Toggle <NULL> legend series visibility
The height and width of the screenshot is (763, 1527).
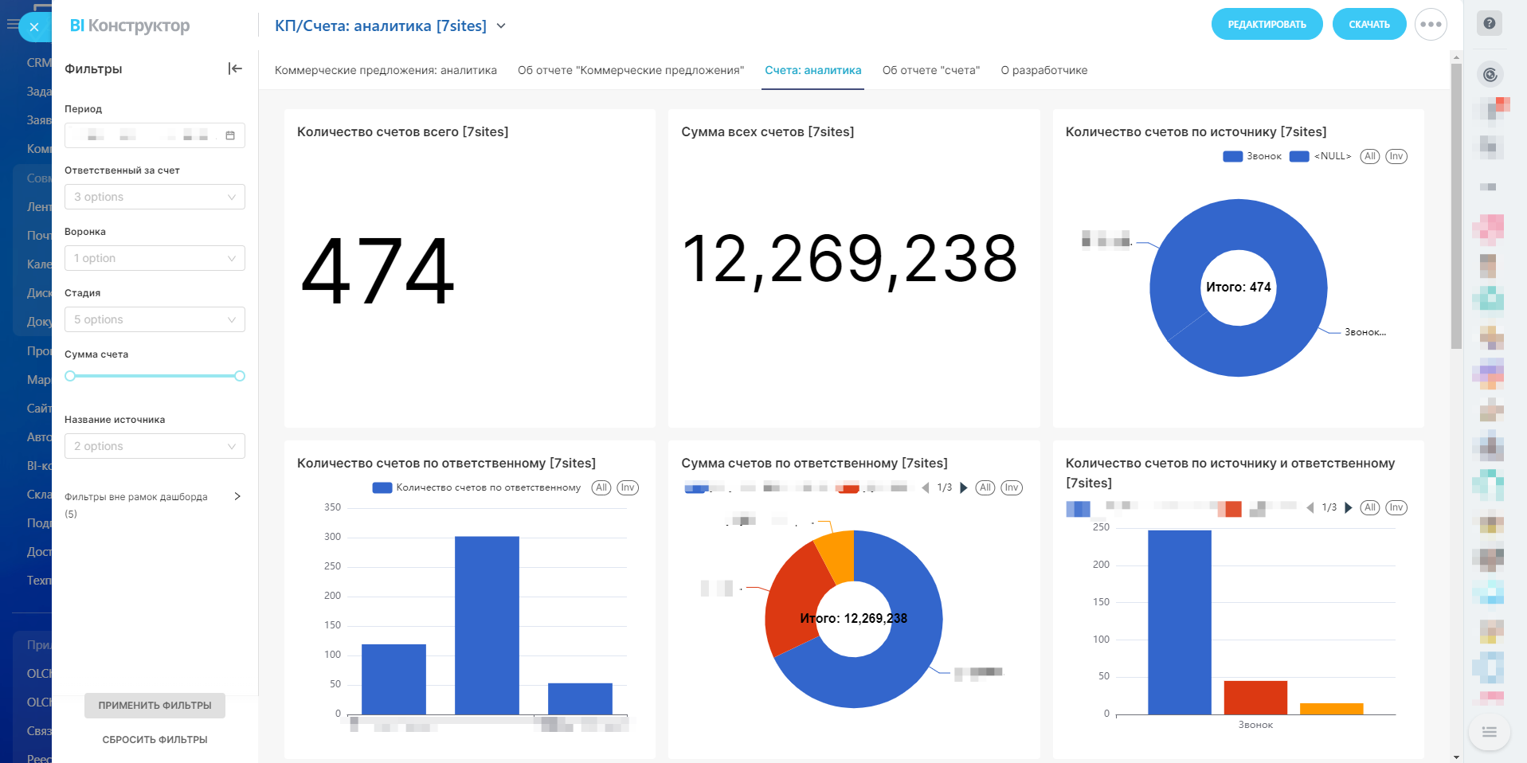(x=1321, y=157)
